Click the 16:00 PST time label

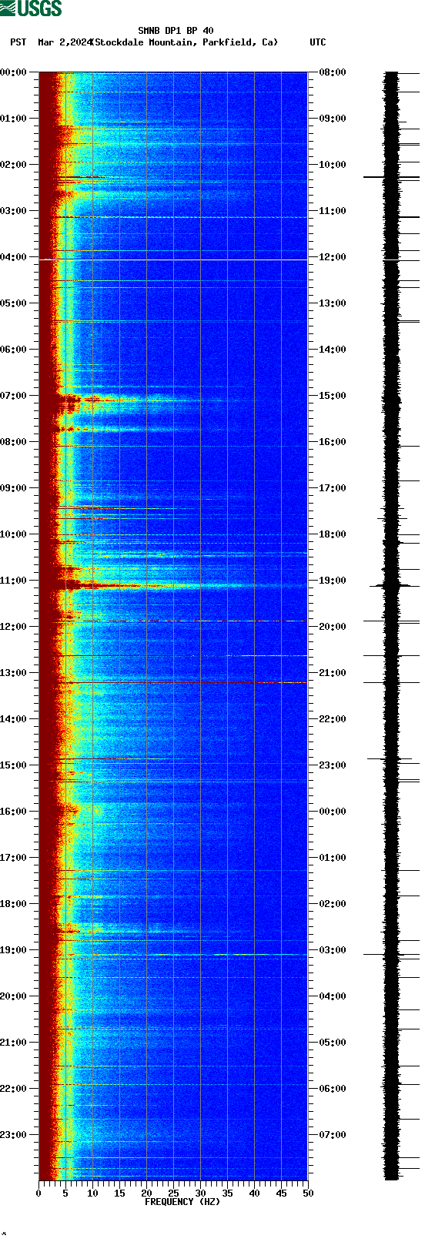click(13, 812)
